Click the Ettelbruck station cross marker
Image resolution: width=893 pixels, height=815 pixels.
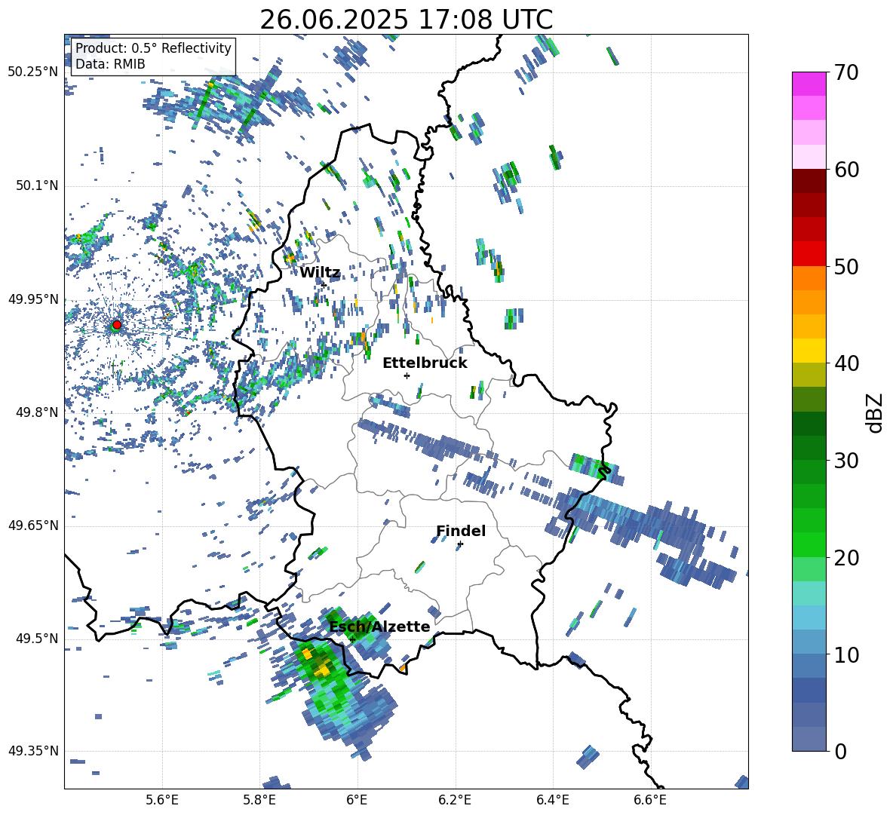click(x=407, y=375)
